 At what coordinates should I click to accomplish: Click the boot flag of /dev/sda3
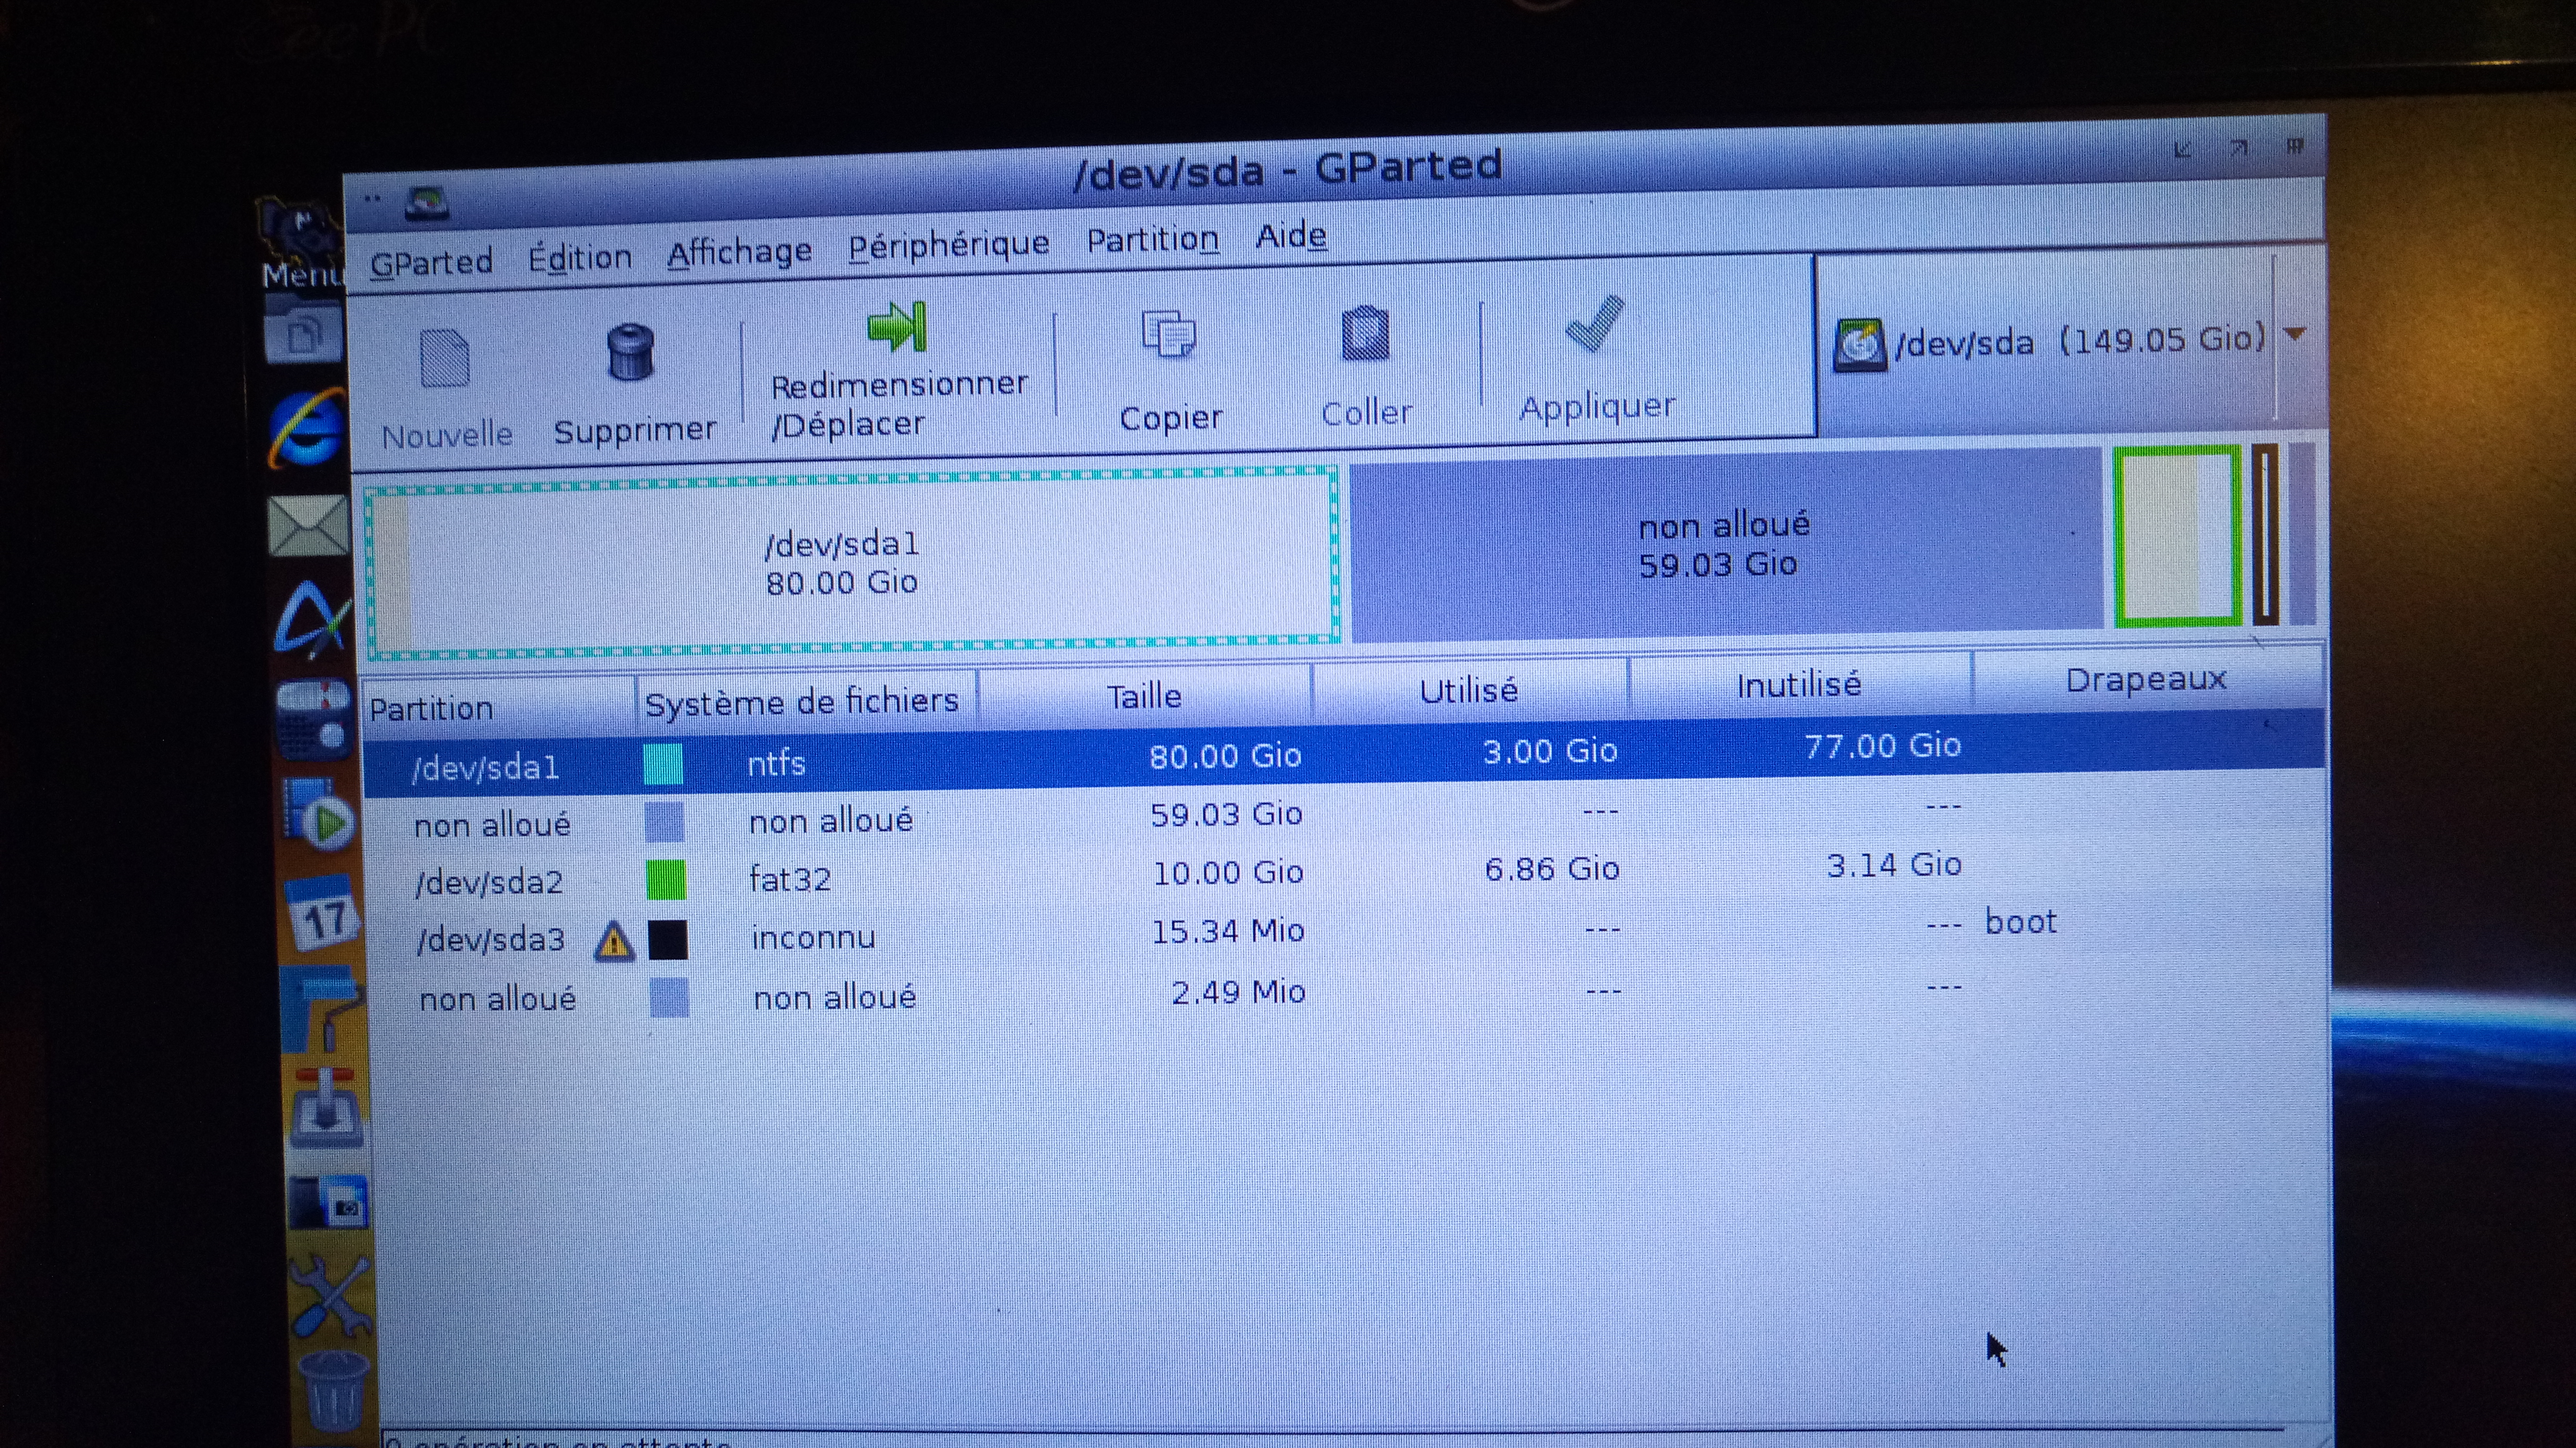pyautogui.click(x=2021, y=922)
